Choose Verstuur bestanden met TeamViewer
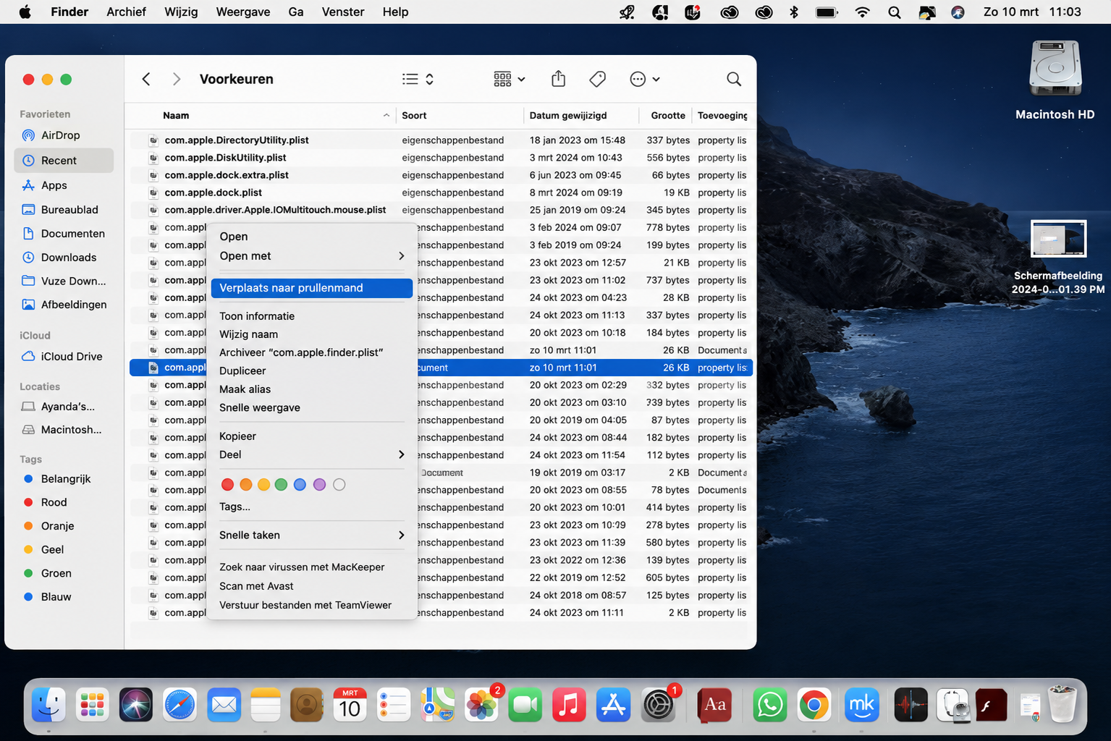Viewport: 1111px width, 741px height. tap(312, 605)
